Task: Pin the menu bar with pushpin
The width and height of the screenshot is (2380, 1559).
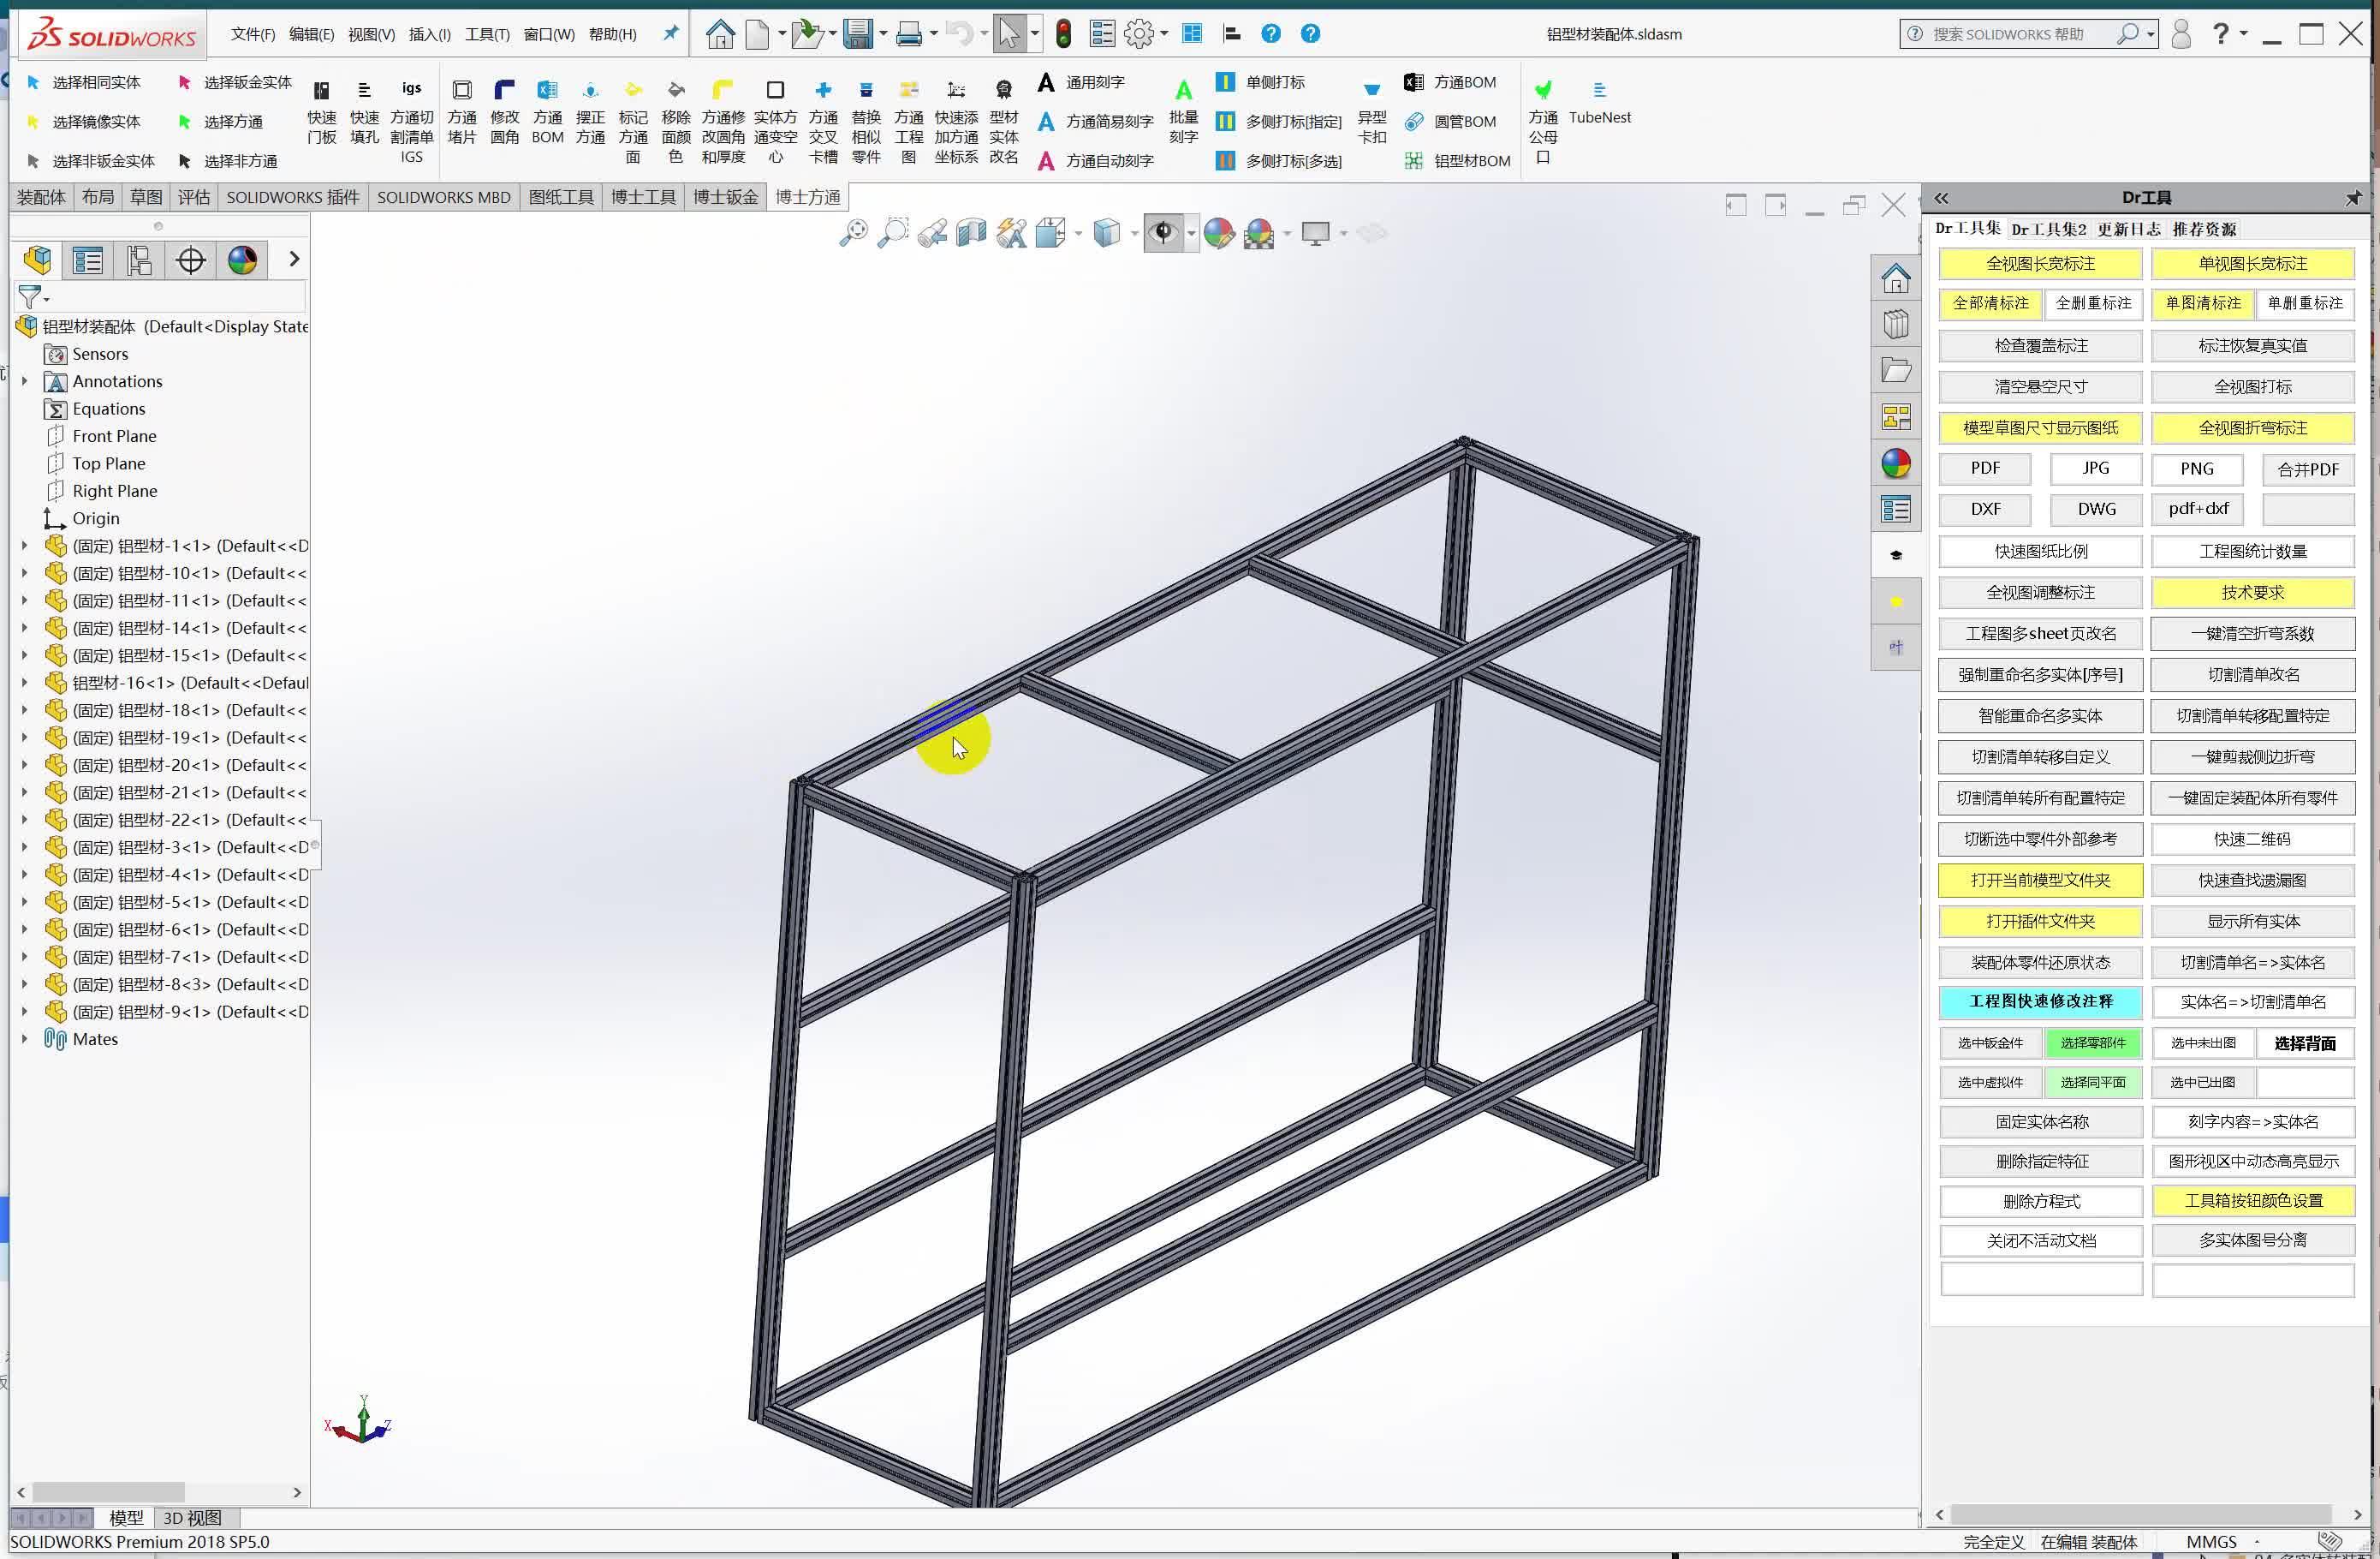Action: pyautogui.click(x=670, y=33)
